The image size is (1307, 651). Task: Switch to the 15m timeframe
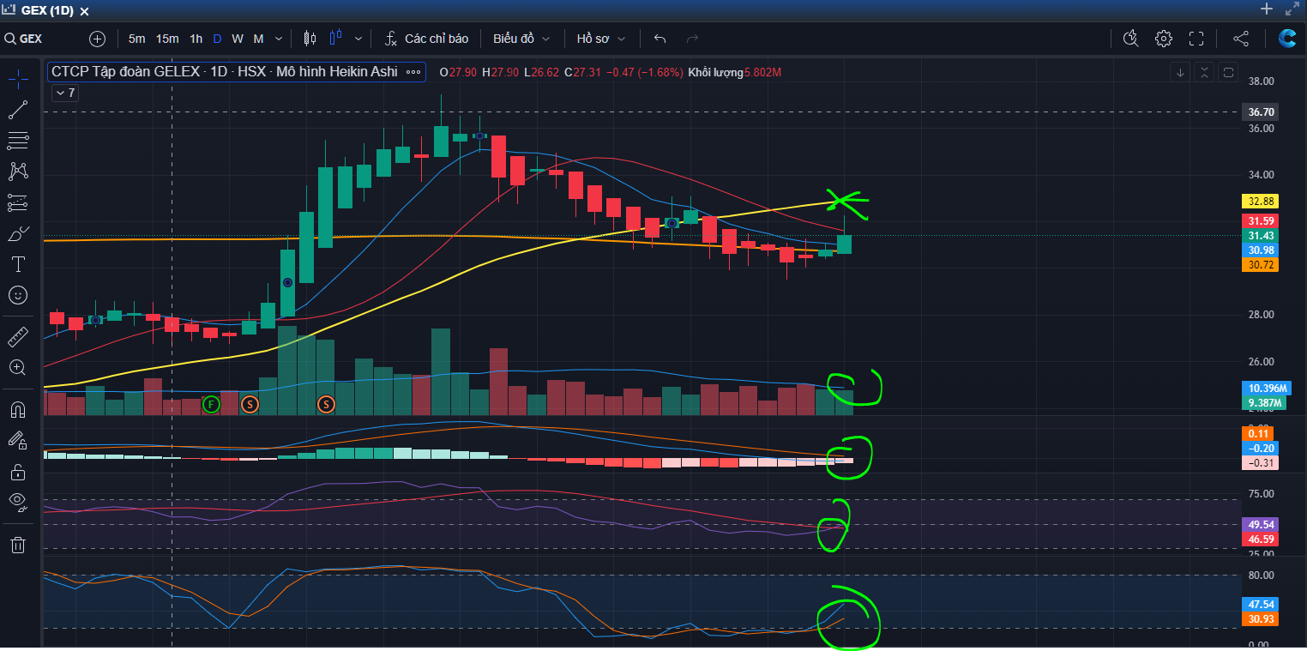click(x=167, y=39)
